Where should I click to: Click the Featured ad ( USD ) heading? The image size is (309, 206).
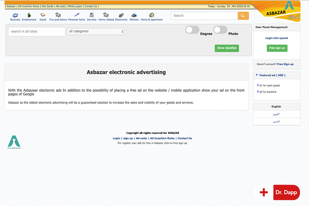272,75
